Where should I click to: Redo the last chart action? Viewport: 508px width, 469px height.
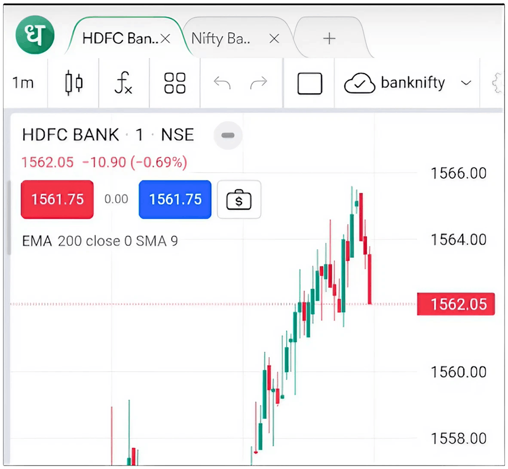coord(259,83)
